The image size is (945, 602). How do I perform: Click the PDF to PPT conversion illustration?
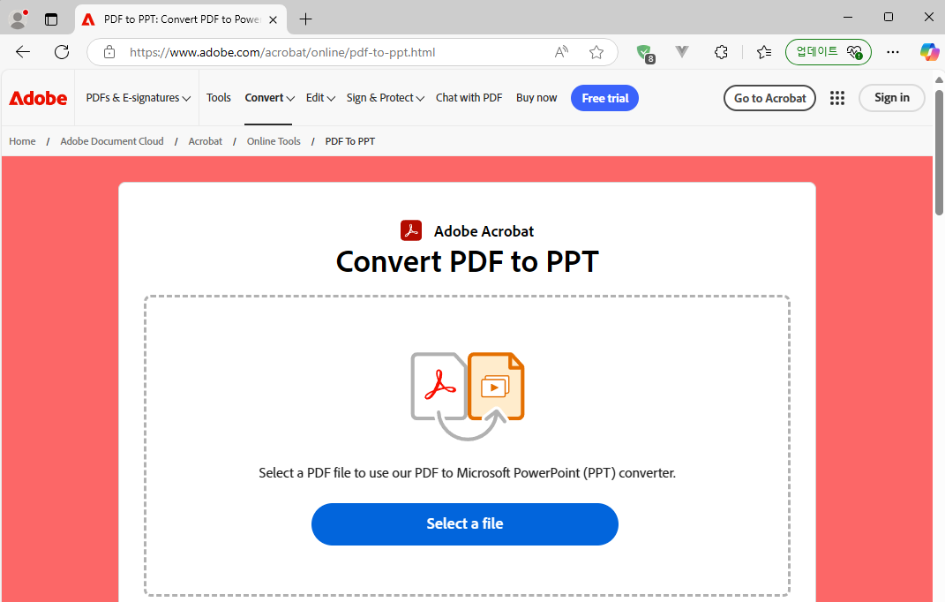tap(468, 395)
